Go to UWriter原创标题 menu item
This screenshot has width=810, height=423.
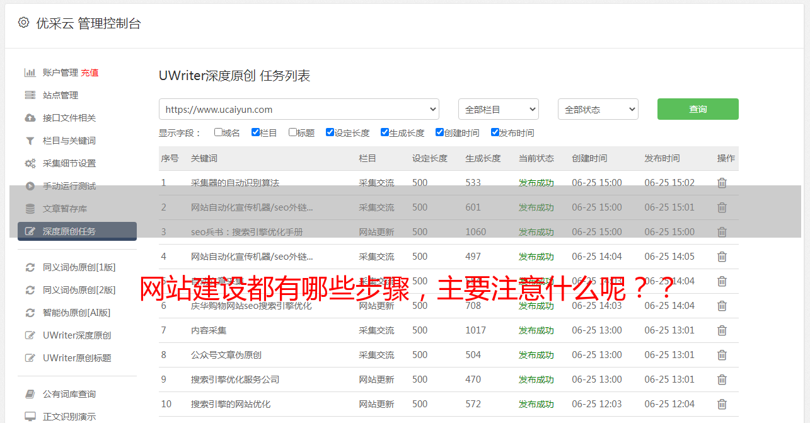pos(77,358)
